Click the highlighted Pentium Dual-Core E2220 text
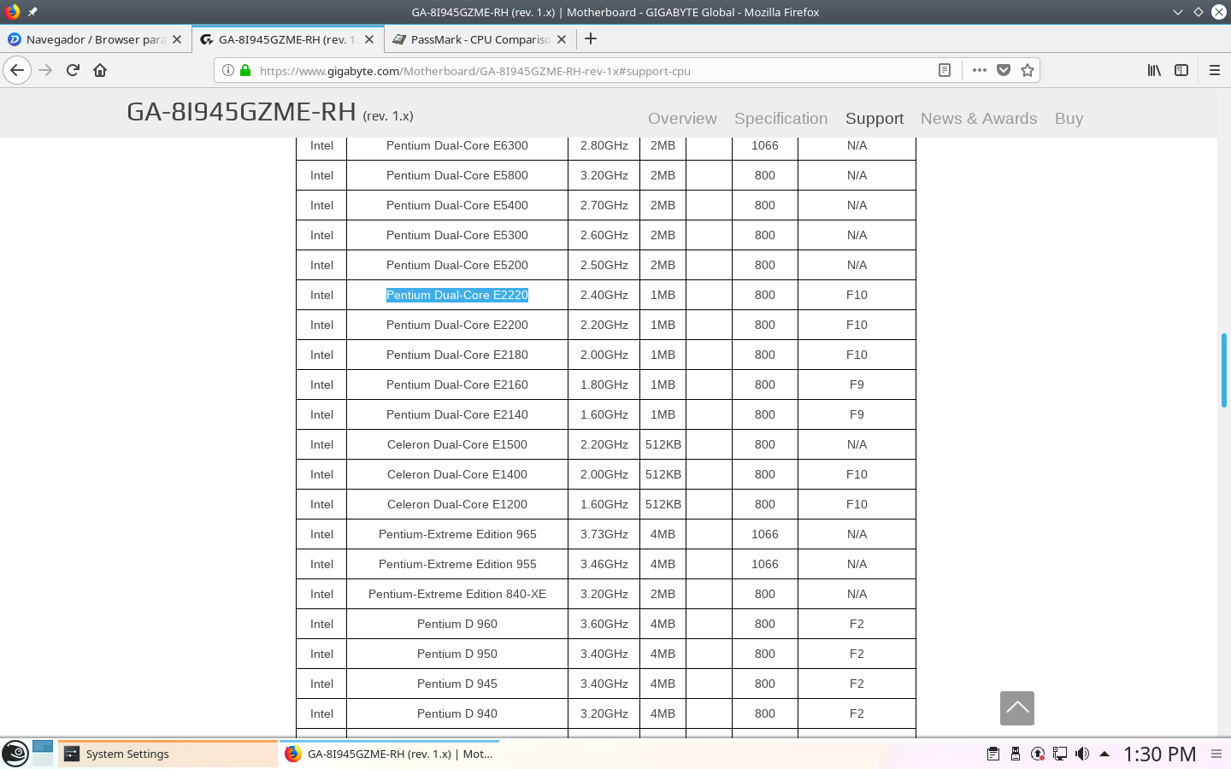 (457, 295)
